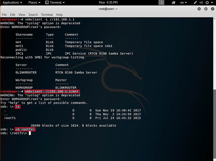Click the cursor at the rootfs prompt
216x161 pixels.
click(30, 133)
